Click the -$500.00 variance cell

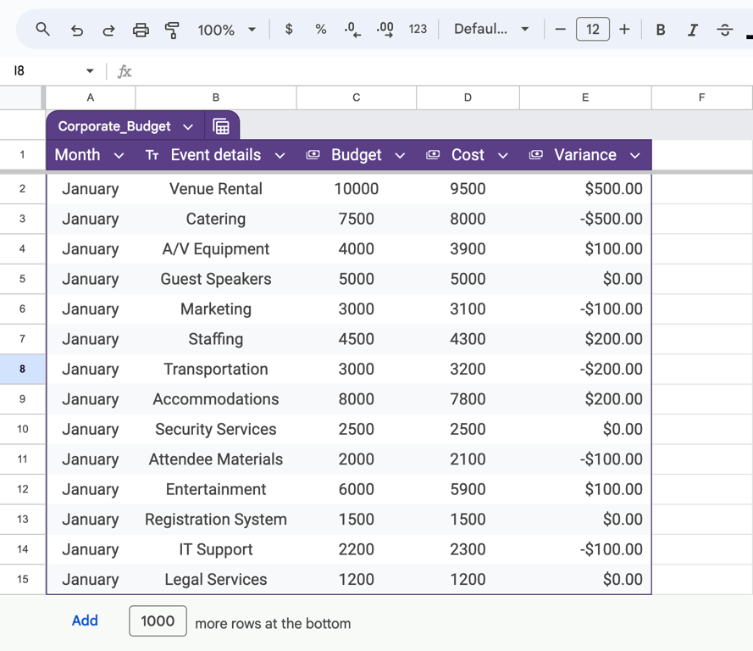click(585, 219)
